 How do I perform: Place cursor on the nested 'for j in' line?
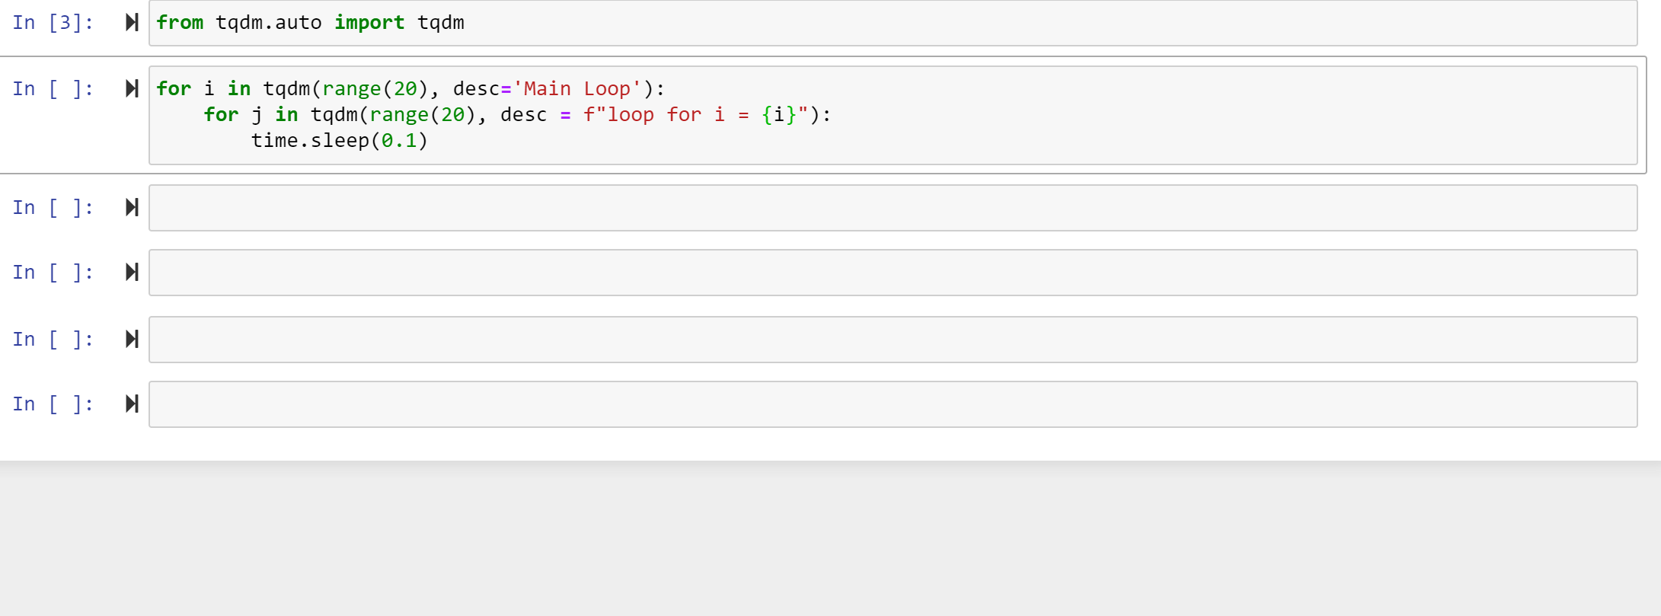click(x=518, y=115)
